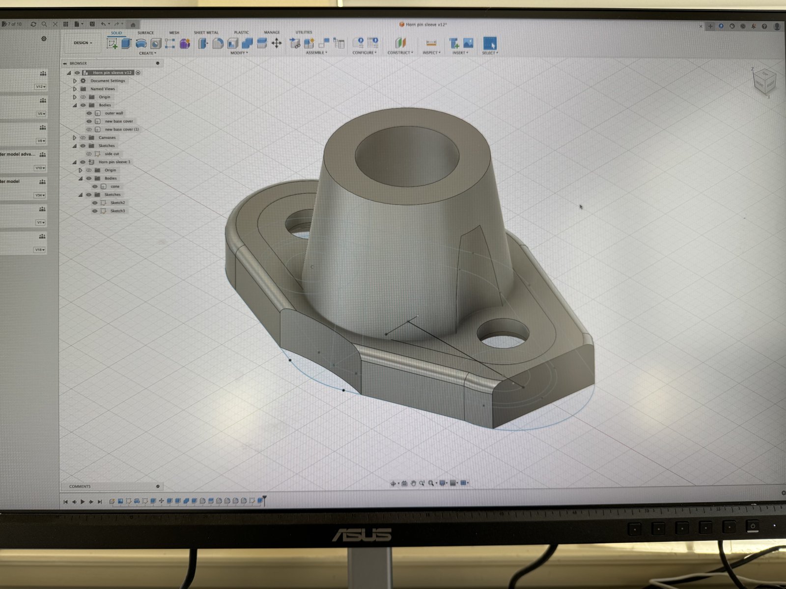Open the Measure tool under Inspect
786x589 pixels.
431,43
